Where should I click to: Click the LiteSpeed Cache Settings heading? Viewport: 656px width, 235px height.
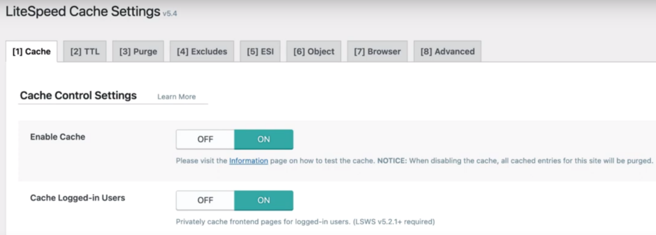click(x=83, y=12)
